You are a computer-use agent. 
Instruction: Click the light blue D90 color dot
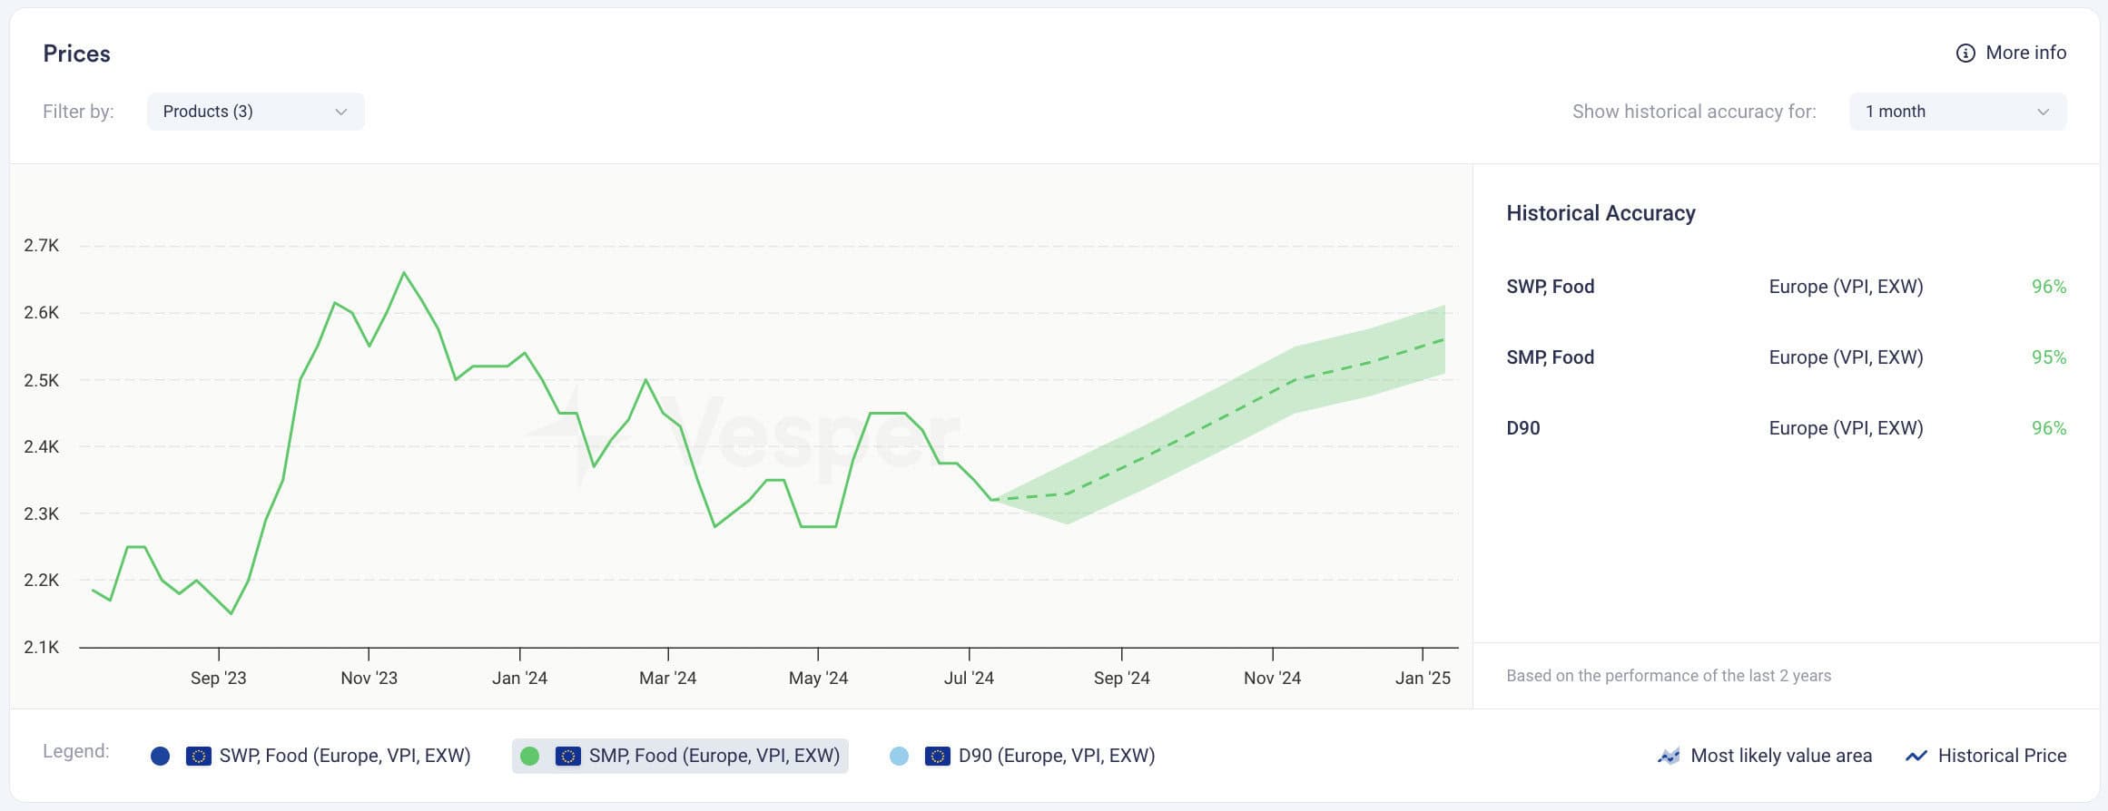coord(899,756)
